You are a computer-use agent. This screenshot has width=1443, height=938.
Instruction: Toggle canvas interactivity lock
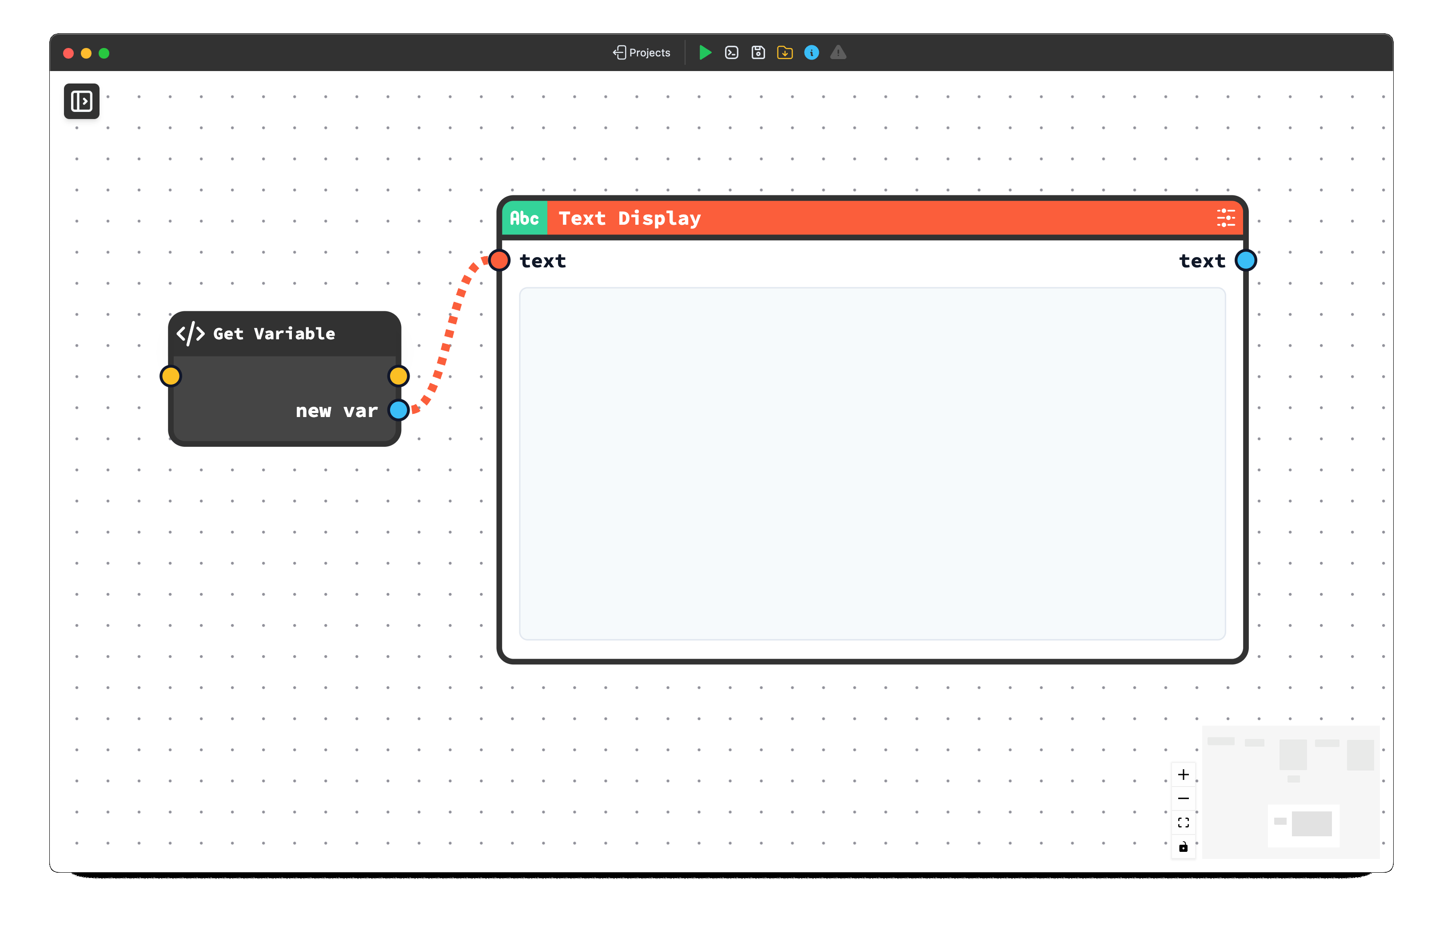[x=1183, y=847]
